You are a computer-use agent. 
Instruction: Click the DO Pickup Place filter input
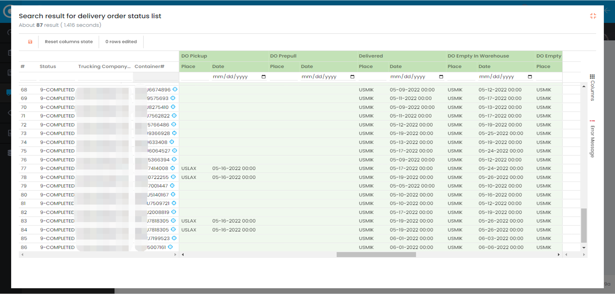click(x=194, y=77)
